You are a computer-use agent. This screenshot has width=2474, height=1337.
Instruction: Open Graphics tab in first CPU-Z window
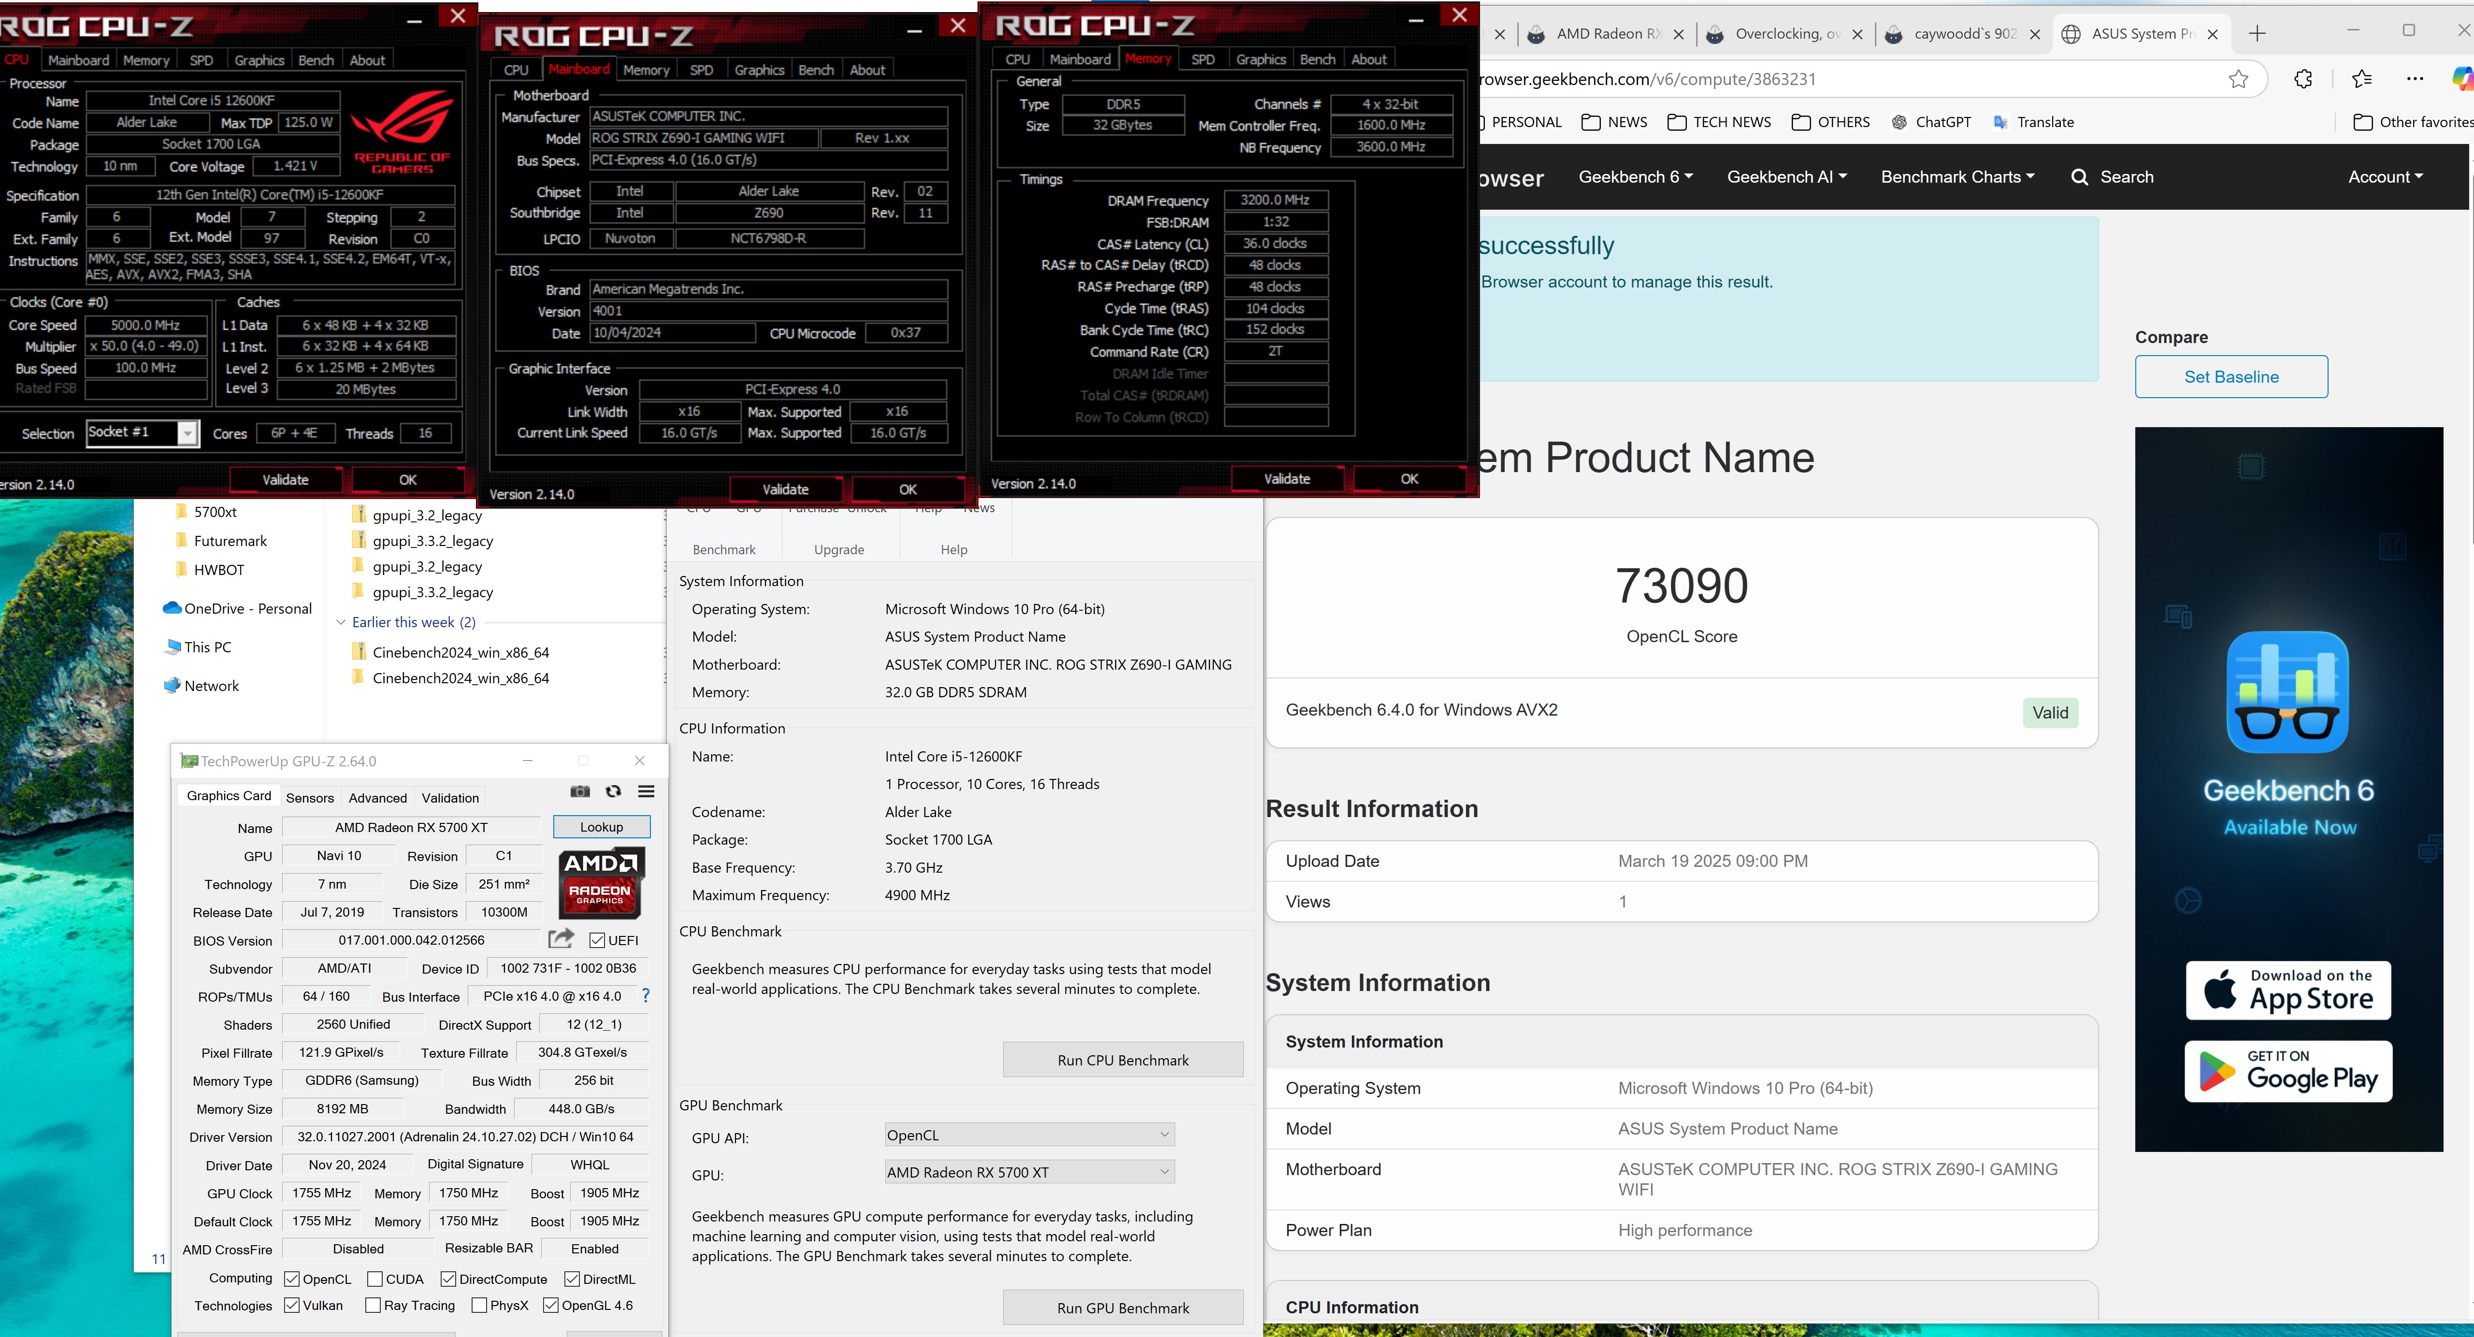(259, 60)
